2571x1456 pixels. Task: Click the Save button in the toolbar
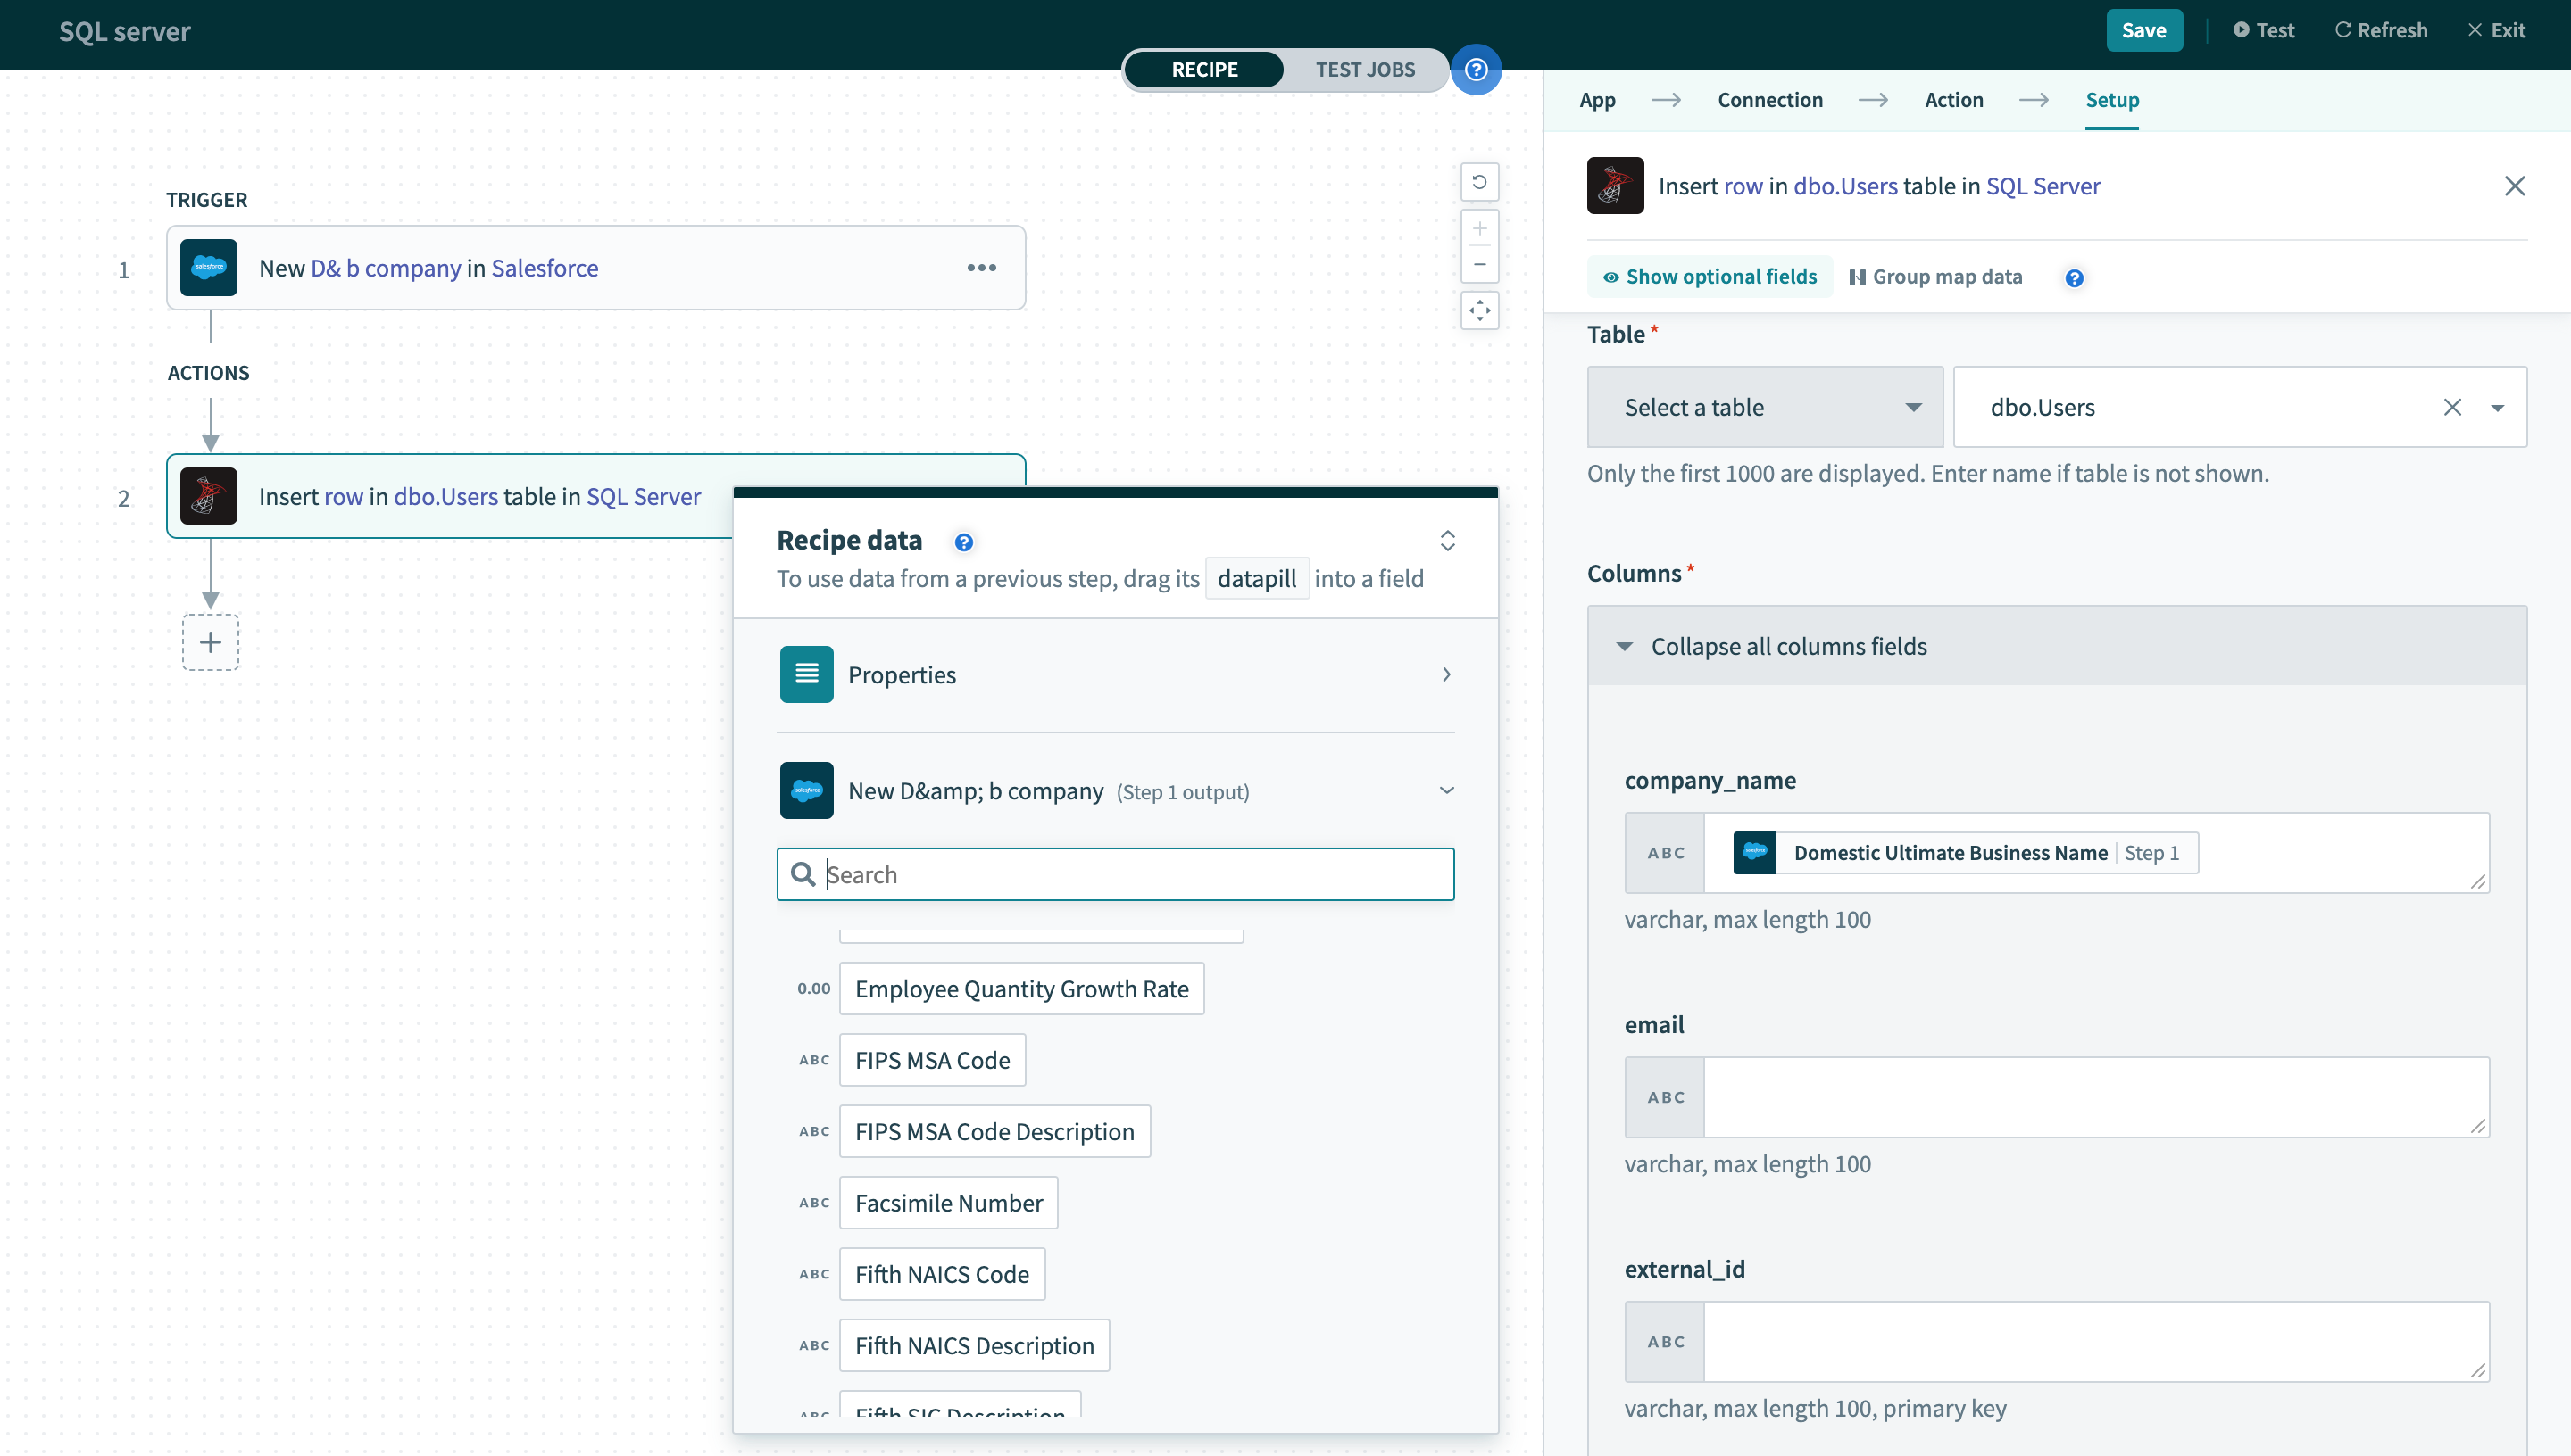2142,32
